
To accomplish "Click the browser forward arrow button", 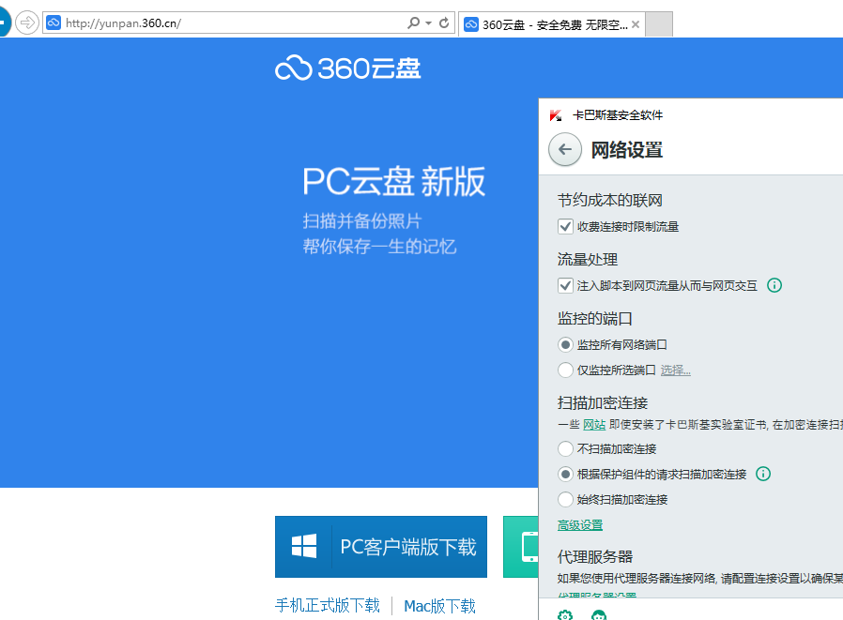I will [27, 23].
